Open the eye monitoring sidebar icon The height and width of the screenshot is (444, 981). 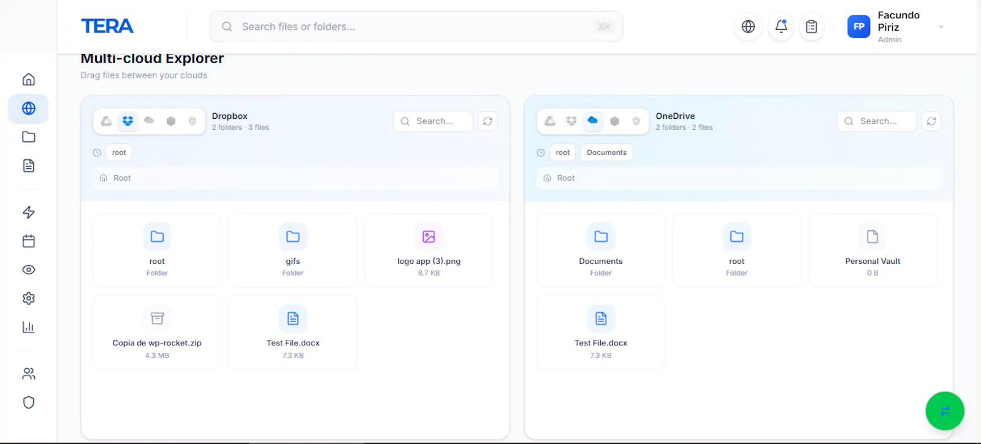[28, 270]
